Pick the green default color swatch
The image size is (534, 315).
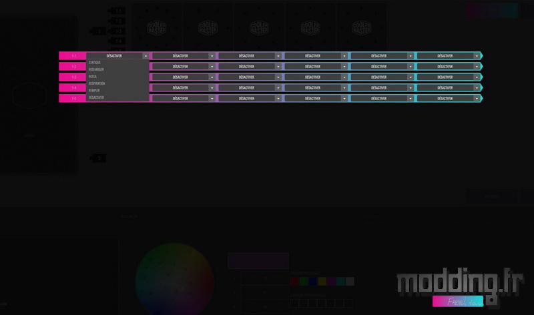point(304,281)
